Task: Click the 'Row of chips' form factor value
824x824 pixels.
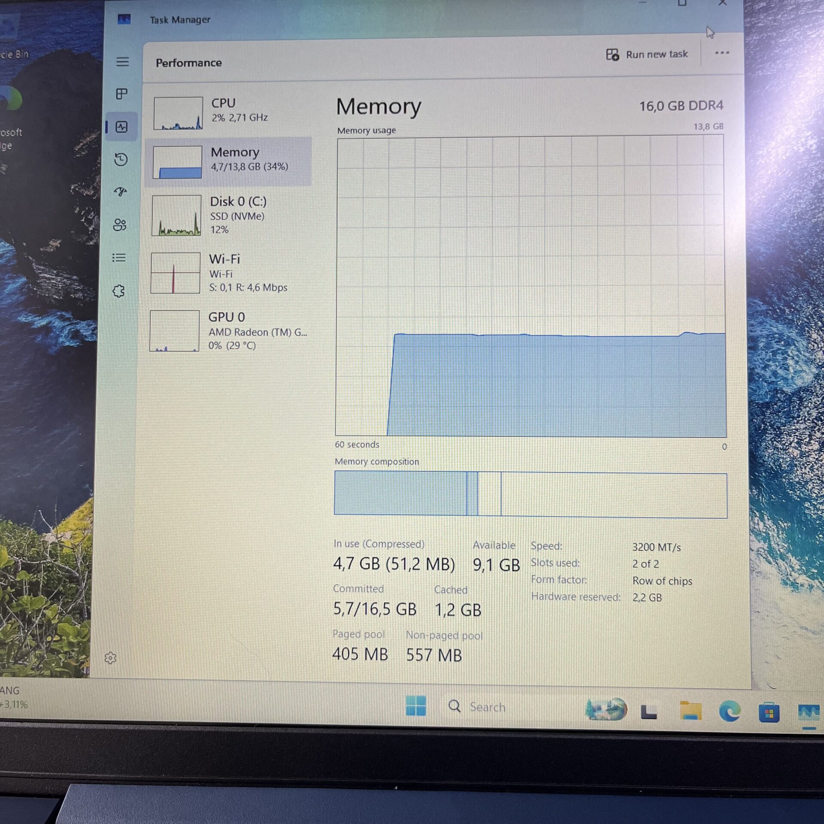Action: tap(662, 581)
